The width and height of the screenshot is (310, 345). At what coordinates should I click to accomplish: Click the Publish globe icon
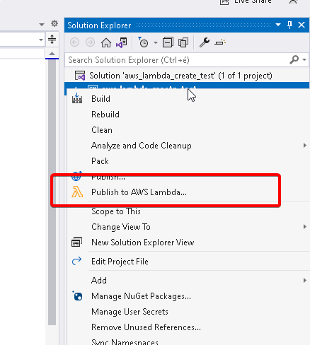click(x=76, y=176)
